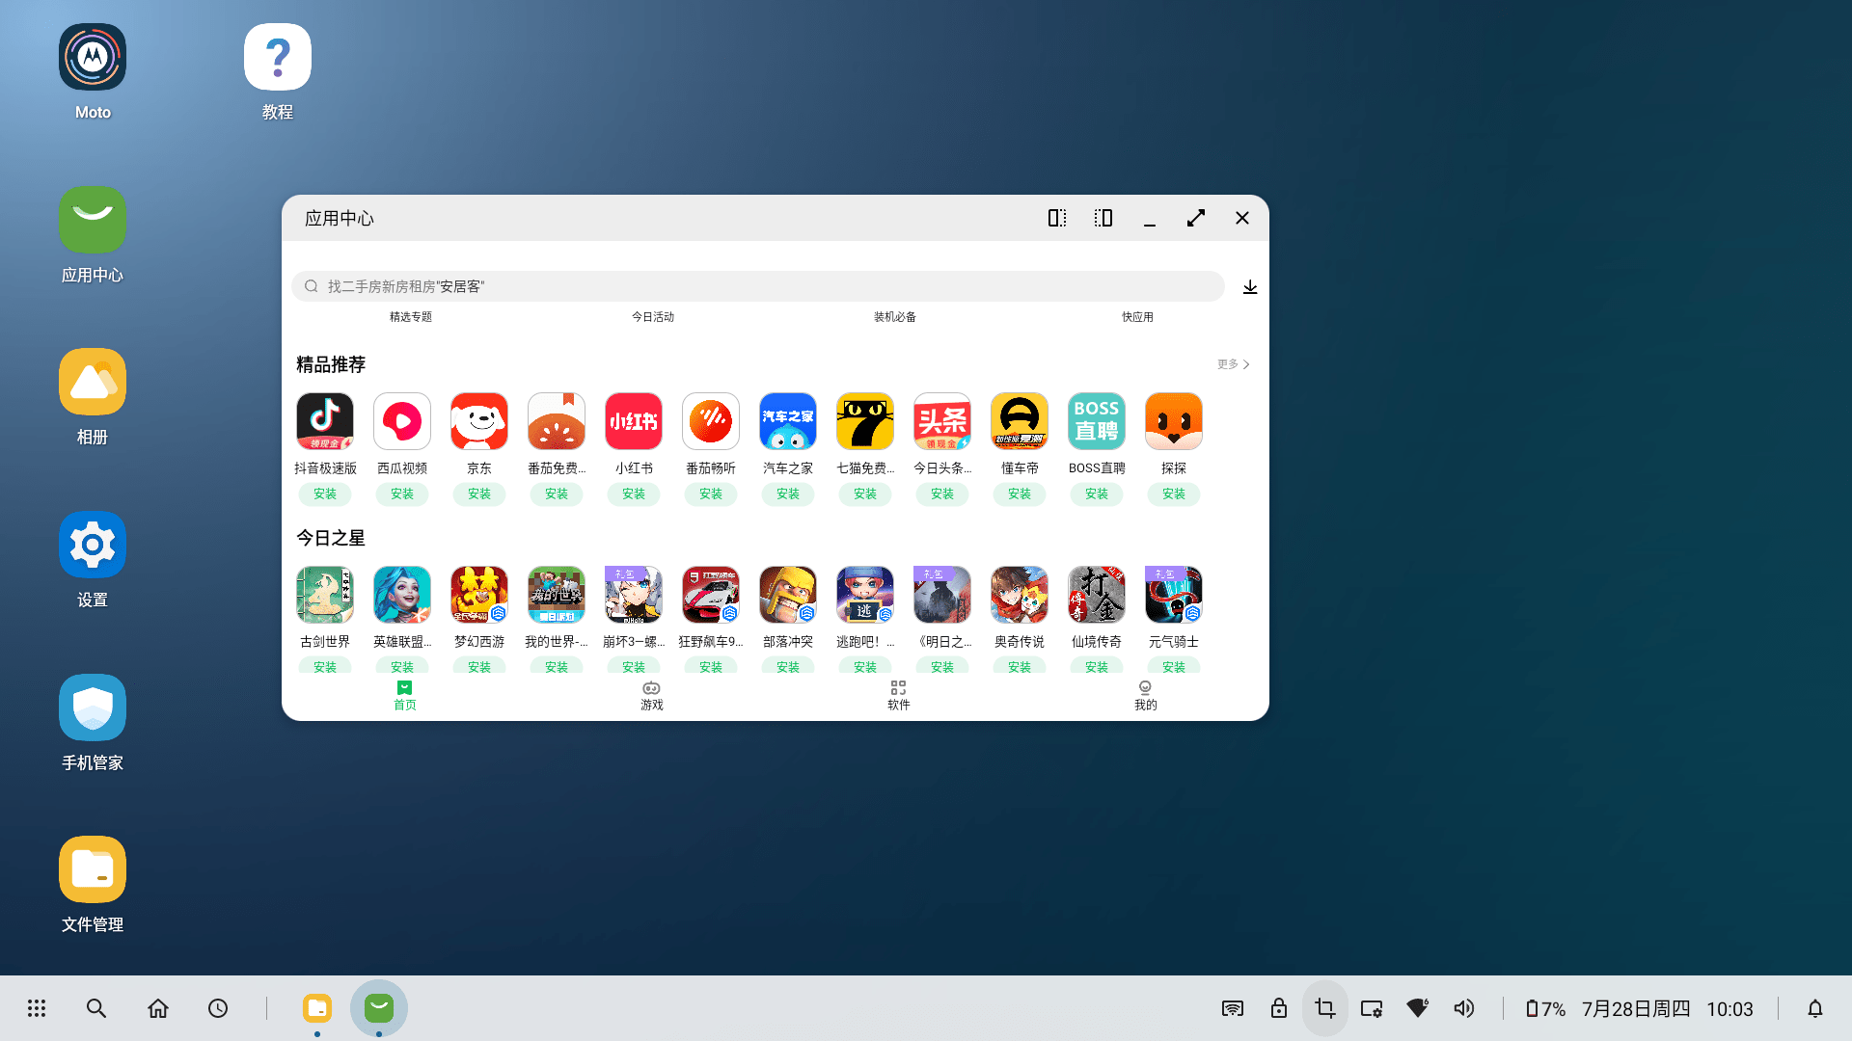Image resolution: width=1852 pixels, height=1041 pixels.
Task: Go to 软件 bottom tab
Action: click(x=899, y=696)
